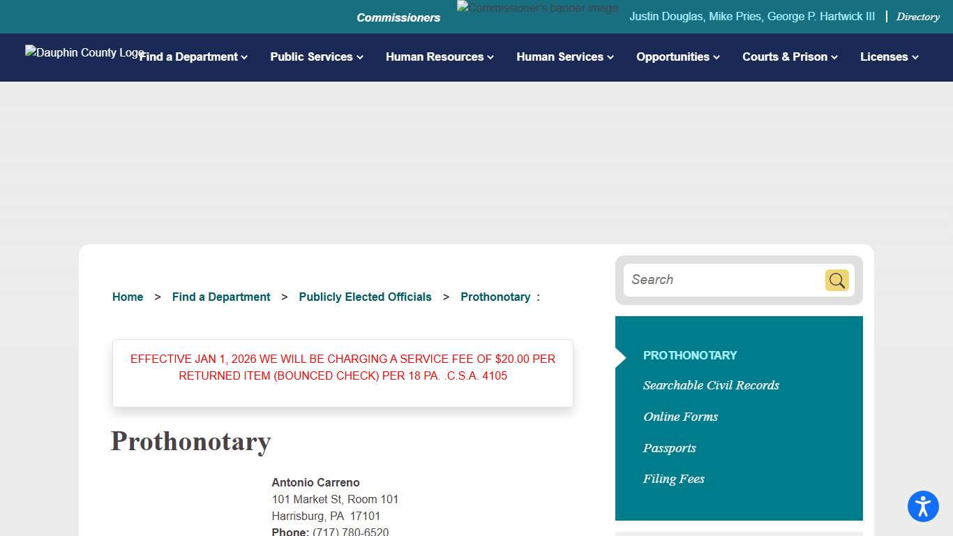Open Searchable Civil Records in sidebar

[711, 385]
